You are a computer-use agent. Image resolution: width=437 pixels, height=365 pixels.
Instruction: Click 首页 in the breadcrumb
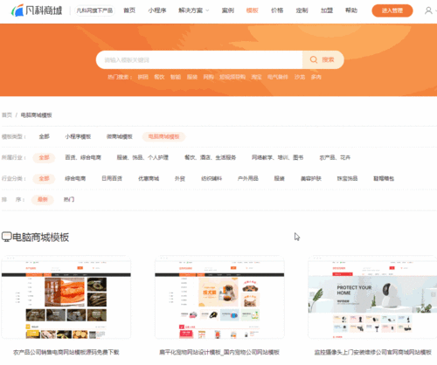(x=7, y=115)
